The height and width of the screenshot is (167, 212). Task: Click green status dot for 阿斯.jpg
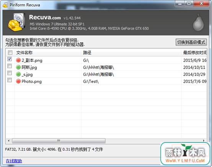[x=18, y=67]
